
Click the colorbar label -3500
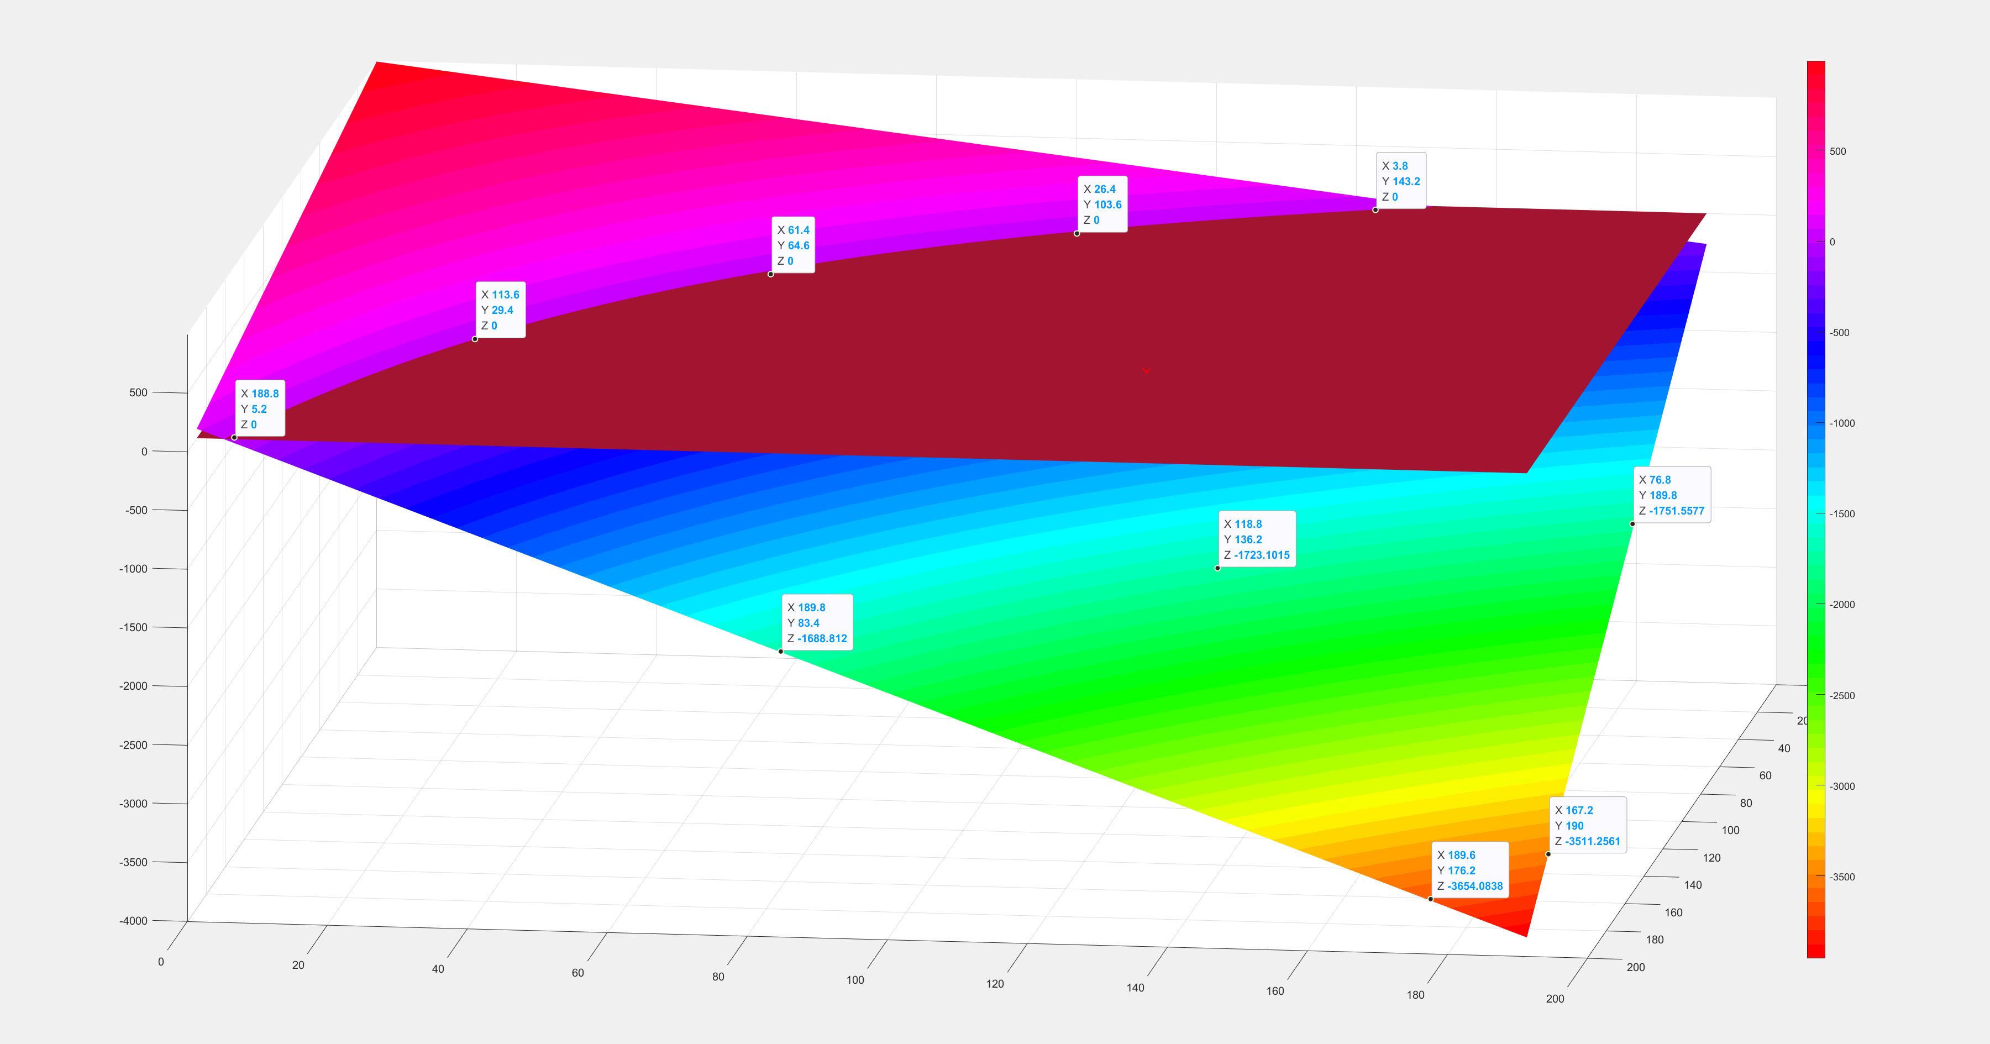(1842, 877)
